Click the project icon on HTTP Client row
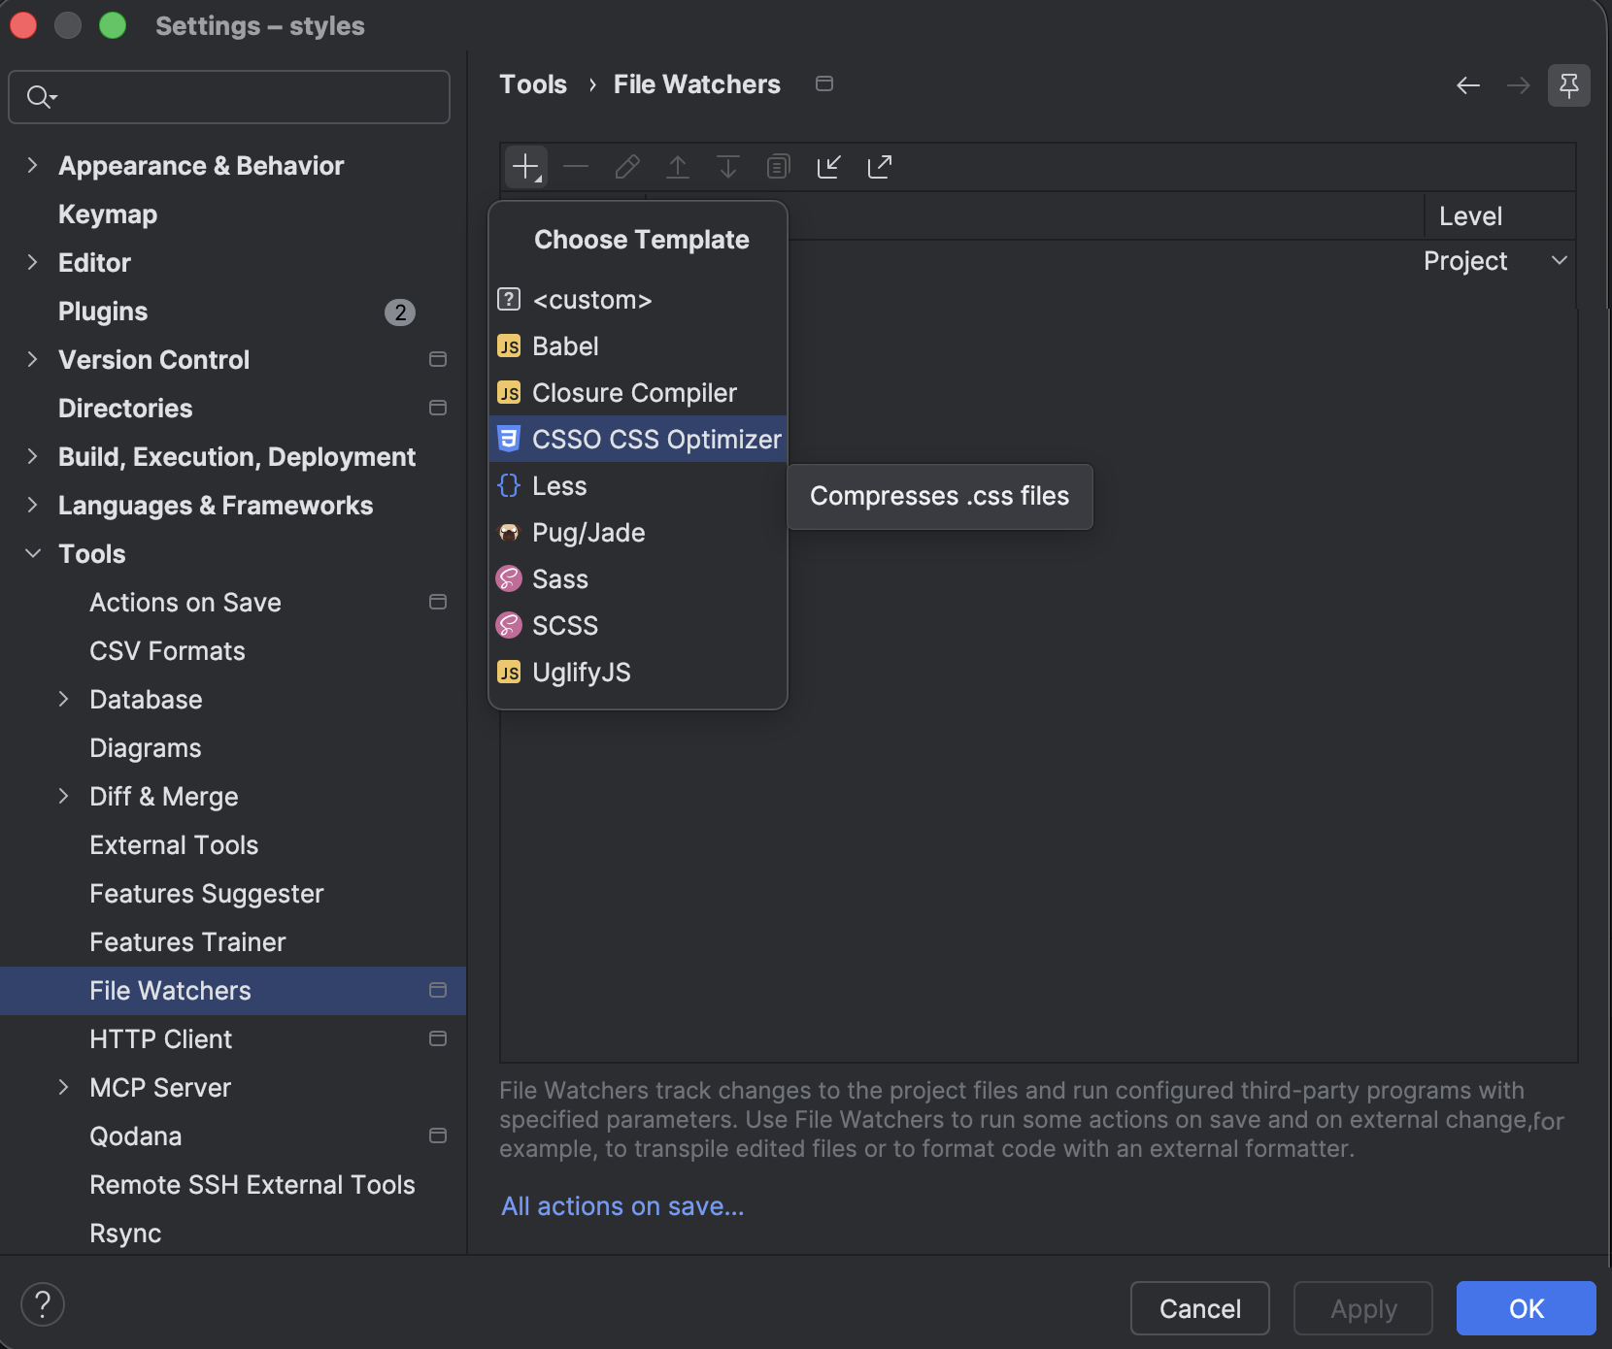1612x1349 pixels. coord(438,1039)
